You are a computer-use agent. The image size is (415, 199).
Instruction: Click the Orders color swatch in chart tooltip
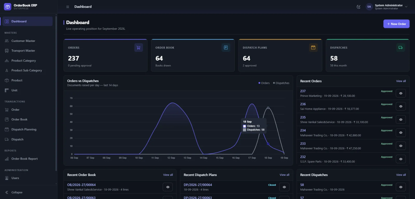pos(244,126)
